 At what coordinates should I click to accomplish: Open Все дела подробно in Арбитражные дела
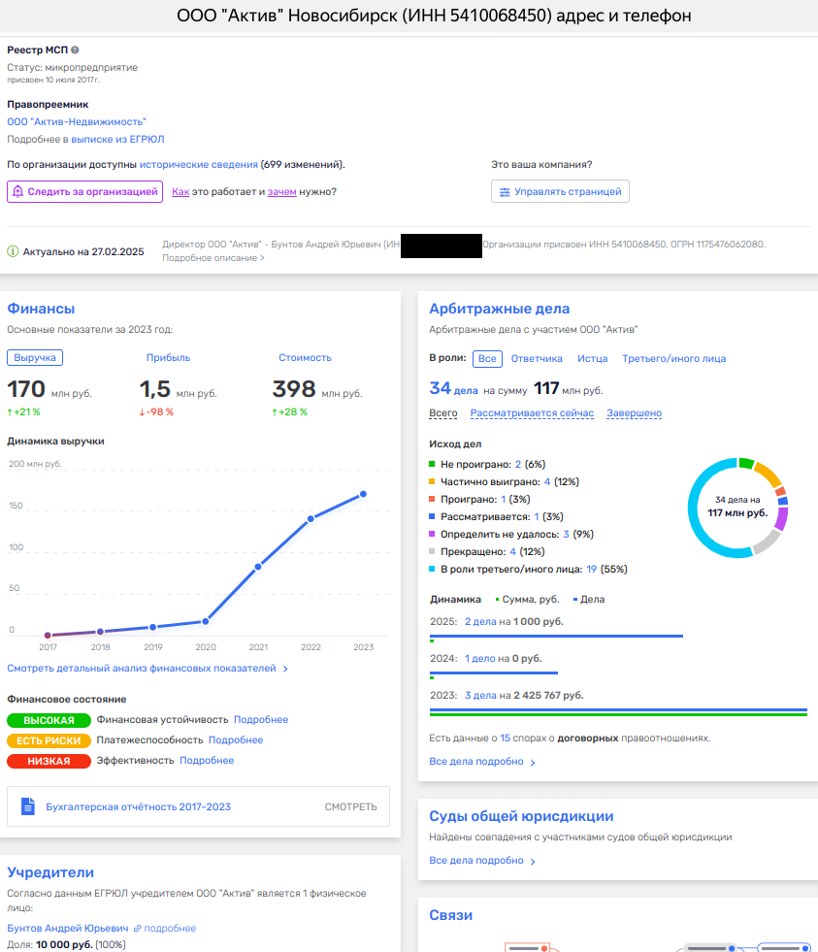482,762
